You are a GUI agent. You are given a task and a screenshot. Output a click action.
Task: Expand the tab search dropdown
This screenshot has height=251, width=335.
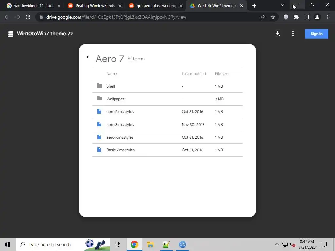(282, 5)
